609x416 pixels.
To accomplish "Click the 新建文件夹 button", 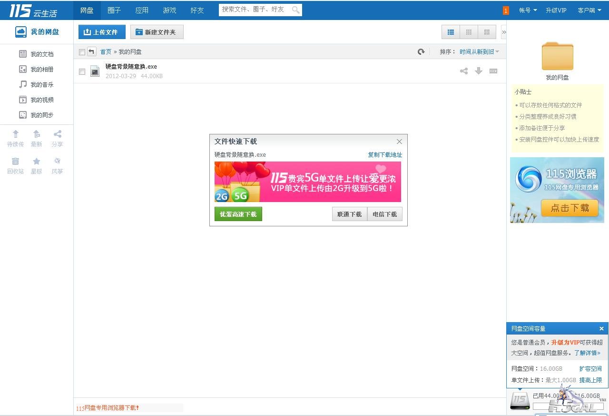I will point(157,32).
